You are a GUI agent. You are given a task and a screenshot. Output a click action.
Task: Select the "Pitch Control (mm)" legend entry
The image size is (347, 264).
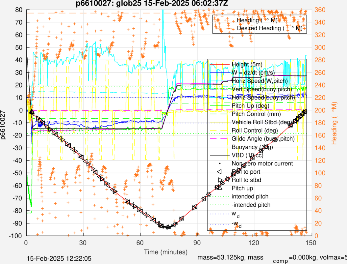(x=256, y=114)
